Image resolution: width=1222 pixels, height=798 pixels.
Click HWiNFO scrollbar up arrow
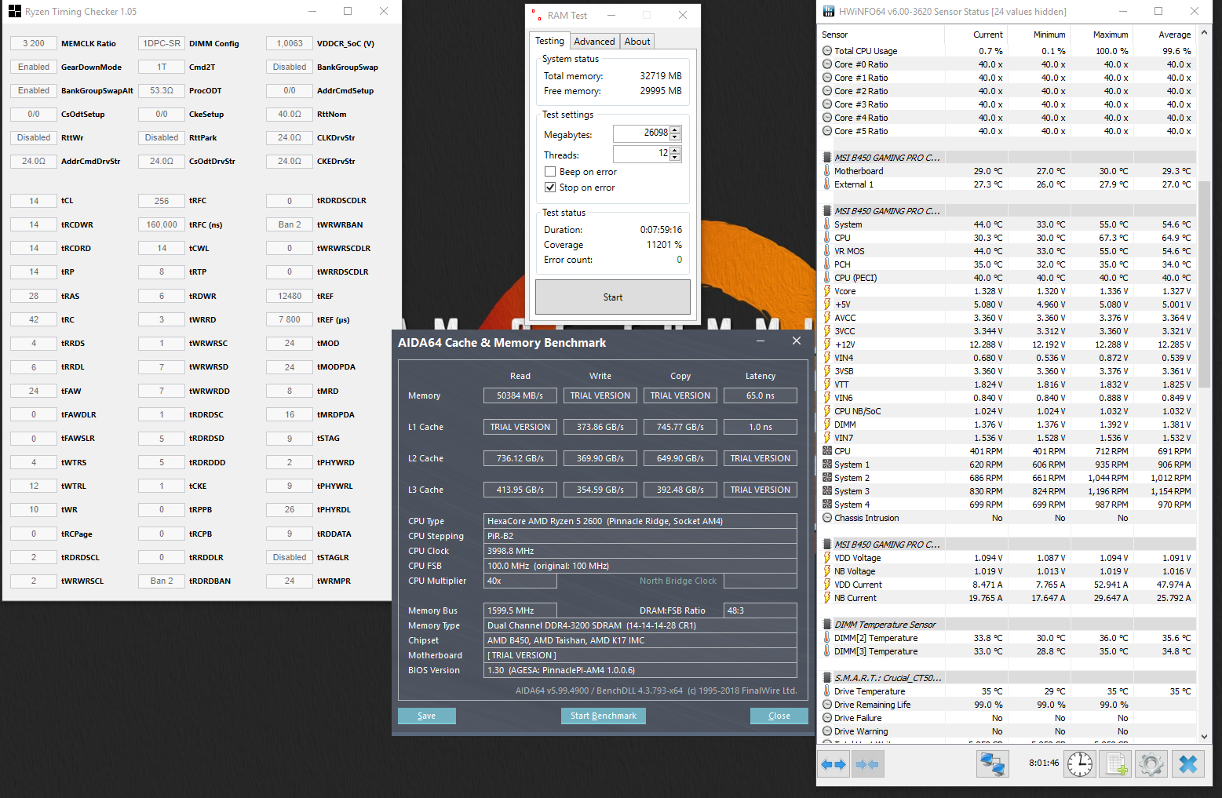[1205, 34]
